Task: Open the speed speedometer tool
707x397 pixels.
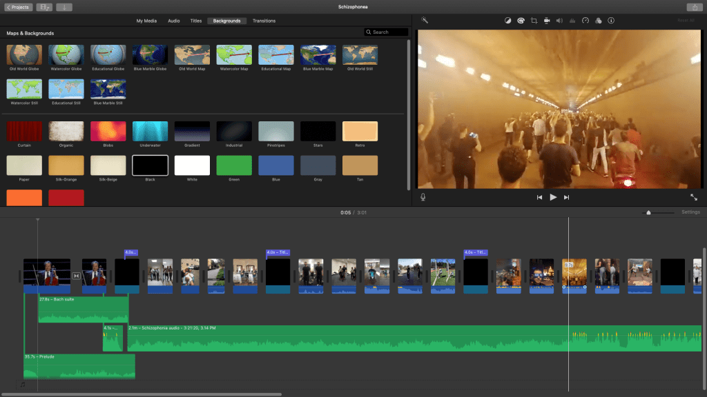Action: pyautogui.click(x=585, y=21)
